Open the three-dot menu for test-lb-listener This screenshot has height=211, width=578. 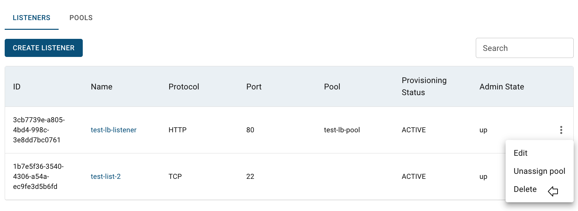(x=561, y=130)
